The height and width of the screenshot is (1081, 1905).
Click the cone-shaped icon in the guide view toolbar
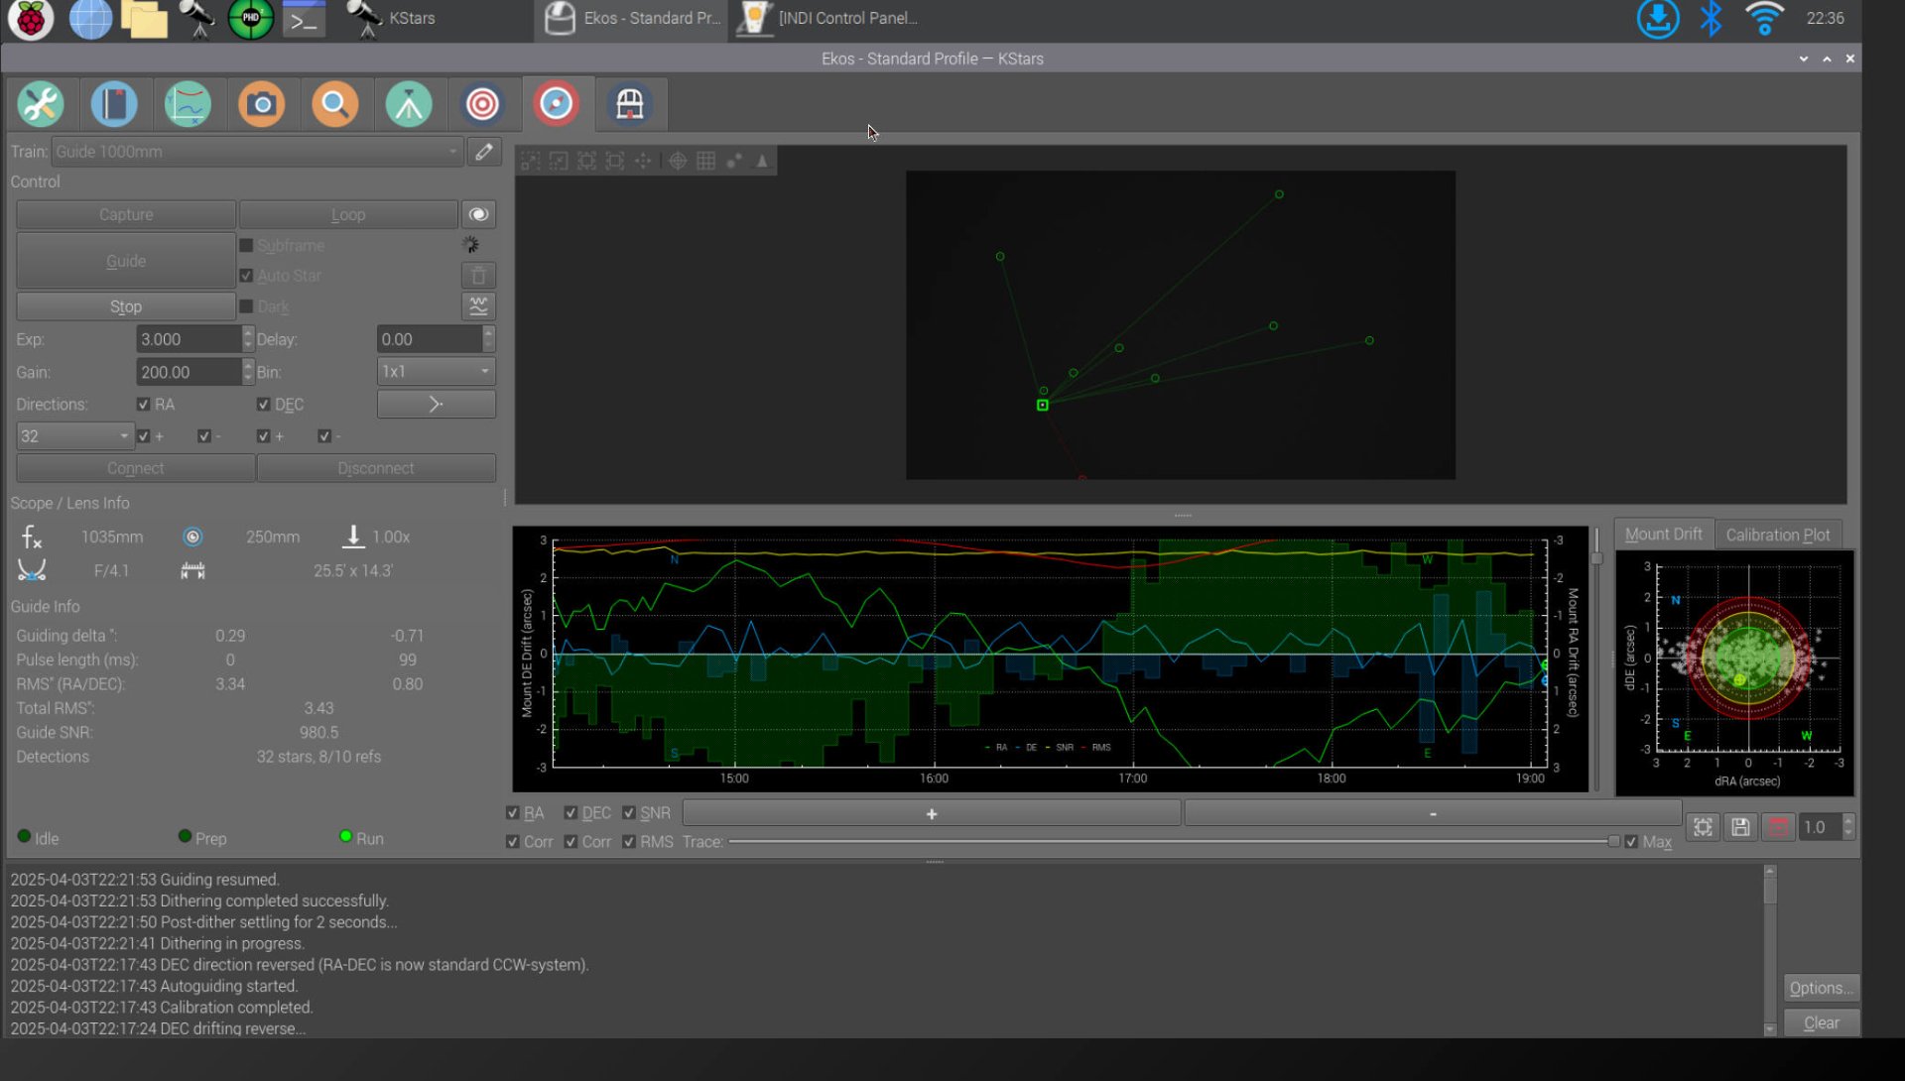pos(762,161)
